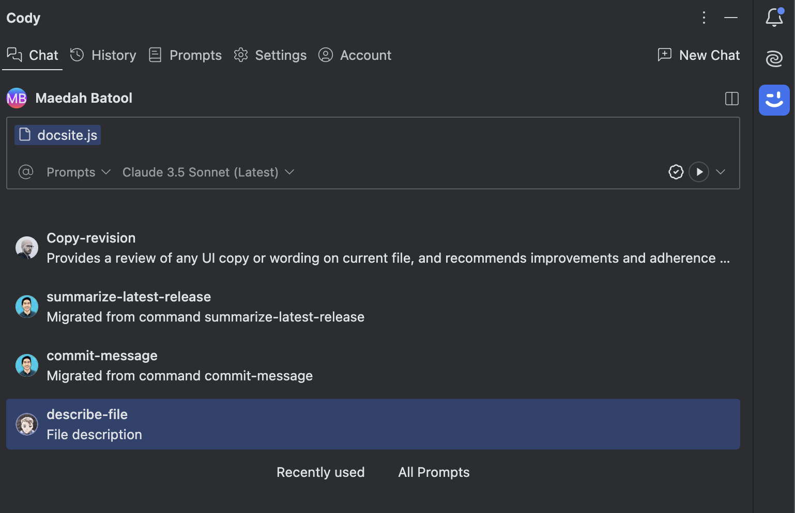Choose the commit-message prompt
This screenshot has height=513, width=795.
(373, 365)
